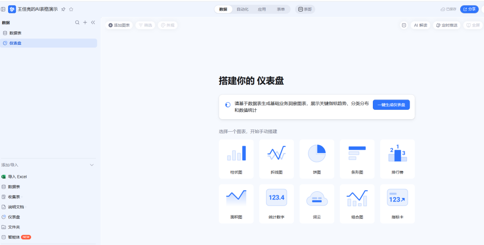Screen dimensions: 484x245
Task: Choose the 指标卡 metric card
Action: pos(397,204)
